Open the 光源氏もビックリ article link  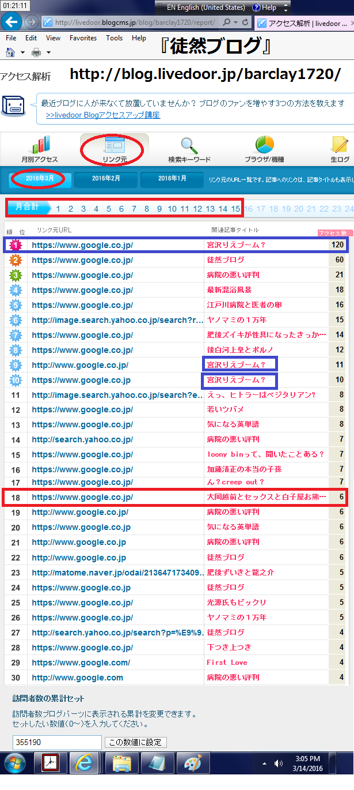[237, 603]
